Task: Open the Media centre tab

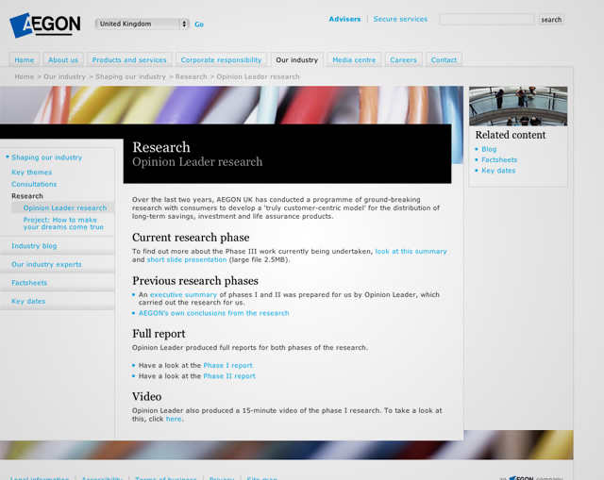Action: (x=354, y=59)
